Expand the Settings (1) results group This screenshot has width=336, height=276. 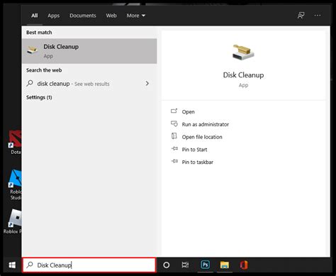(39, 97)
